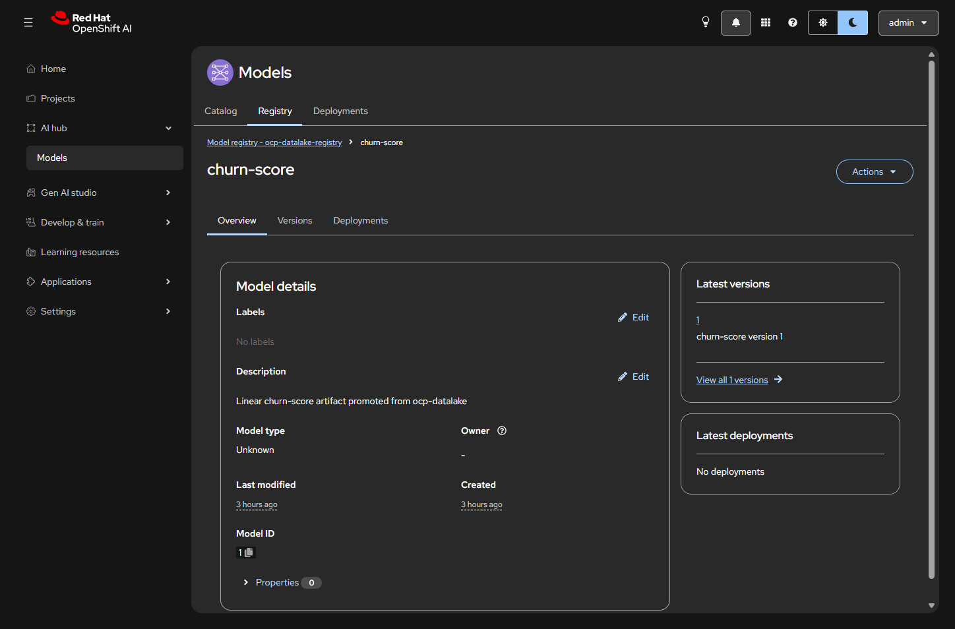Open the admin user dropdown
This screenshot has width=955, height=629.
click(908, 22)
